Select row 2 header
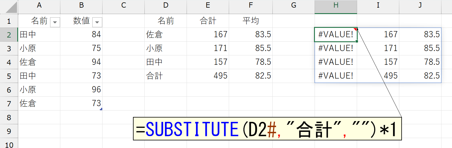 9,35
